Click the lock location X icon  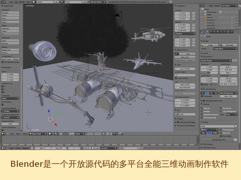coord(193,13)
